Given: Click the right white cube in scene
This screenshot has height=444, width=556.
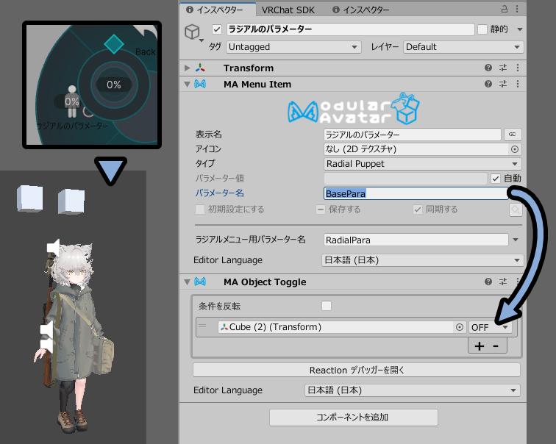Looking at the screenshot, I should pos(71,201).
